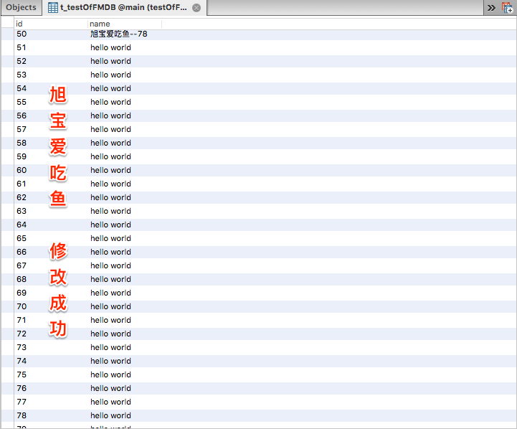Click hello world in row 54
The image size is (517, 429).
[110, 88]
